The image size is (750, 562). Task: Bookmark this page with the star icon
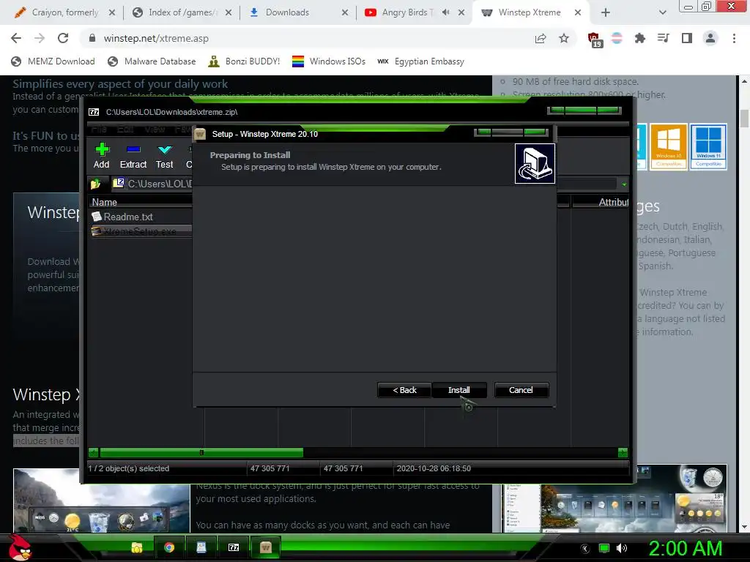point(564,38)
